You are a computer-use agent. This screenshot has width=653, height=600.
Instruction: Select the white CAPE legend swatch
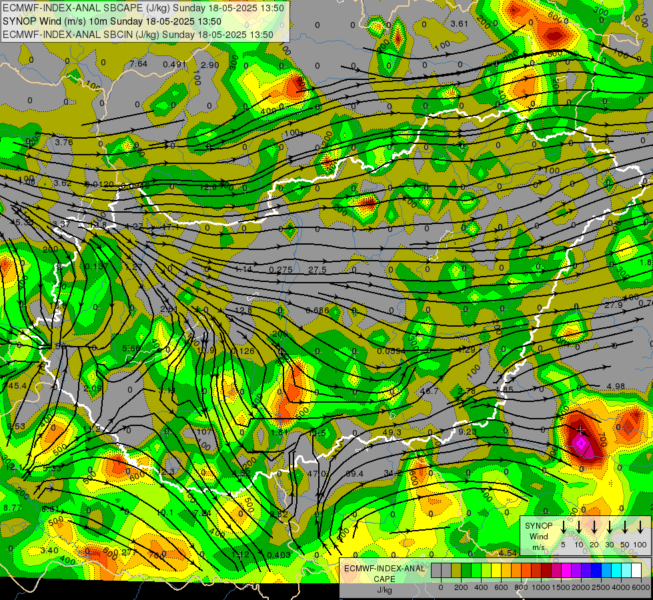pyautogui.click(x=636, y=571)
